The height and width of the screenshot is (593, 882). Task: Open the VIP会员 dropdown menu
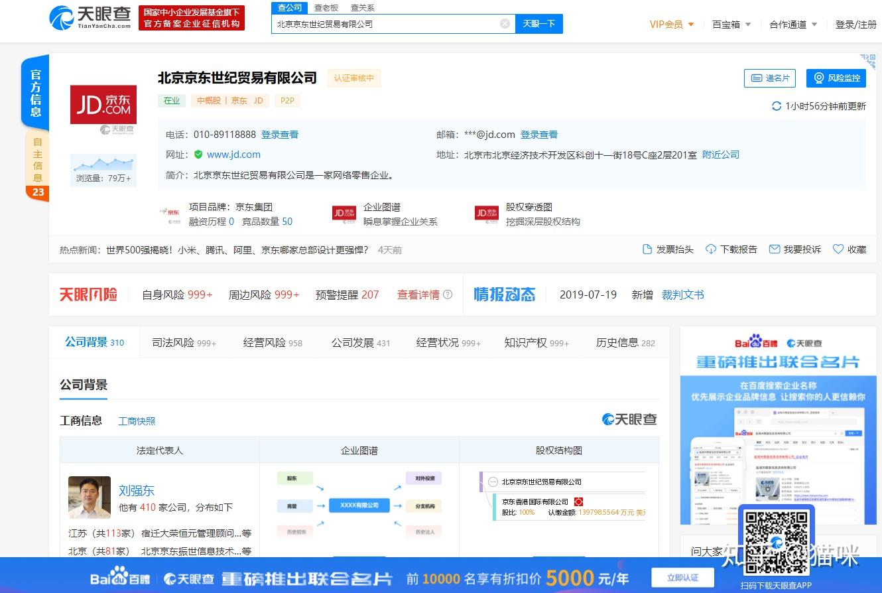click(x=672, y=25)
